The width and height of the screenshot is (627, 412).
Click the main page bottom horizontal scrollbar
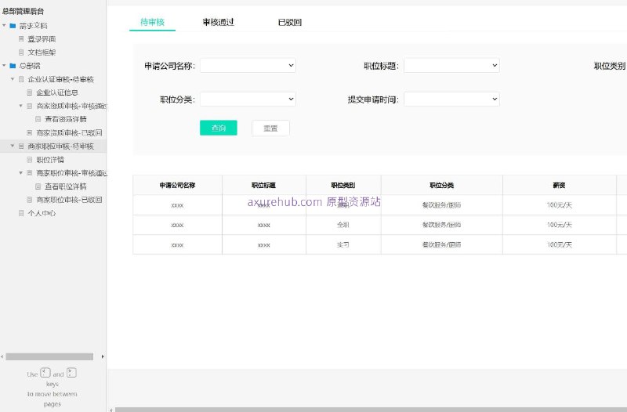(371, 409)
